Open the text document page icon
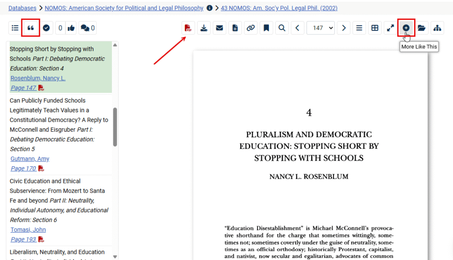The height and width of the screenshot is (260, 453). (x=235, y=28)
